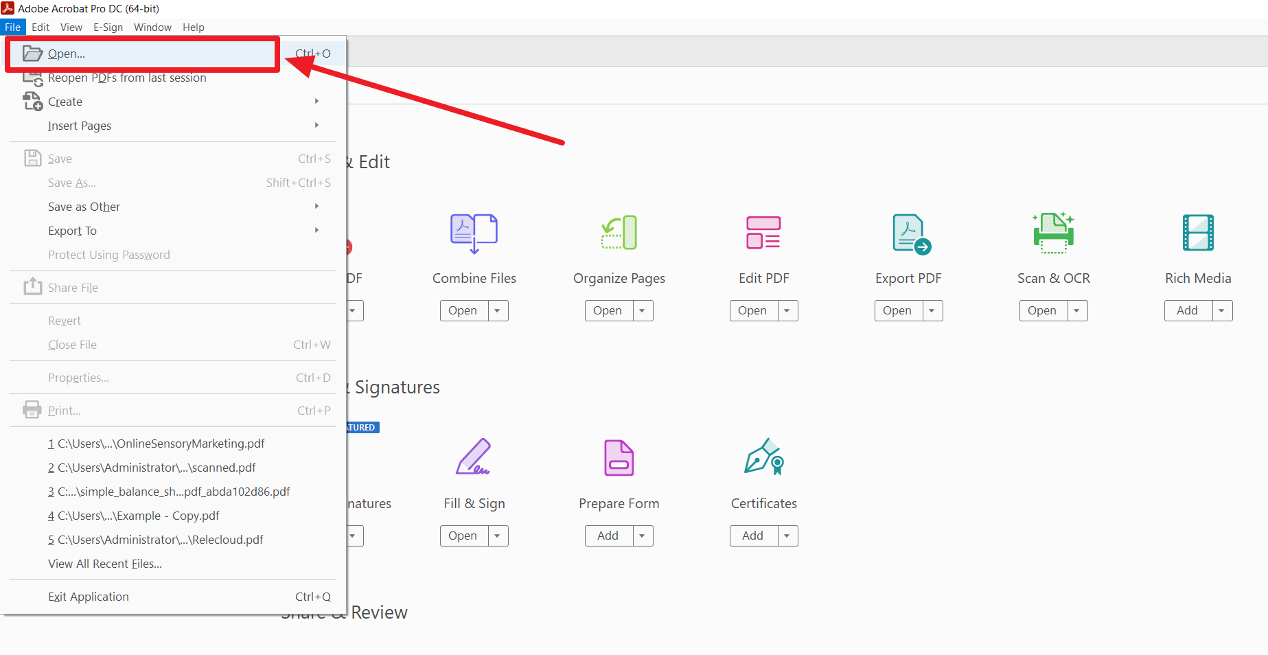Click Add button under Certificates
This screenshot has height=655, width=1268.
click(x=753, y=536)
